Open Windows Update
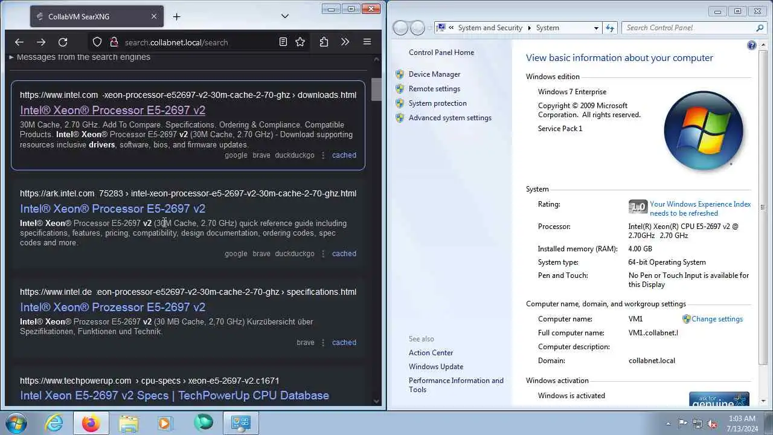Screen dimensions: 773x435 coord(436,367)
